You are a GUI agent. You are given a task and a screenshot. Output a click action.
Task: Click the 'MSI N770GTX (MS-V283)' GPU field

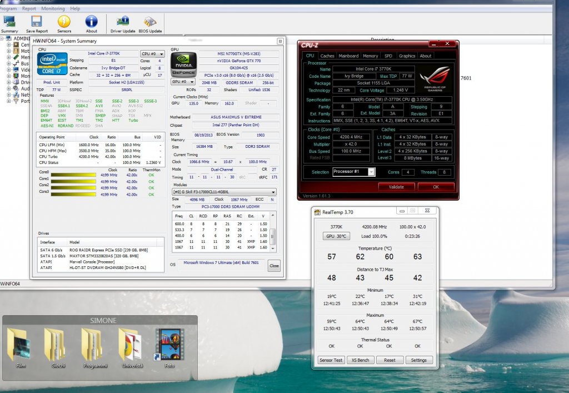point(239,54)
